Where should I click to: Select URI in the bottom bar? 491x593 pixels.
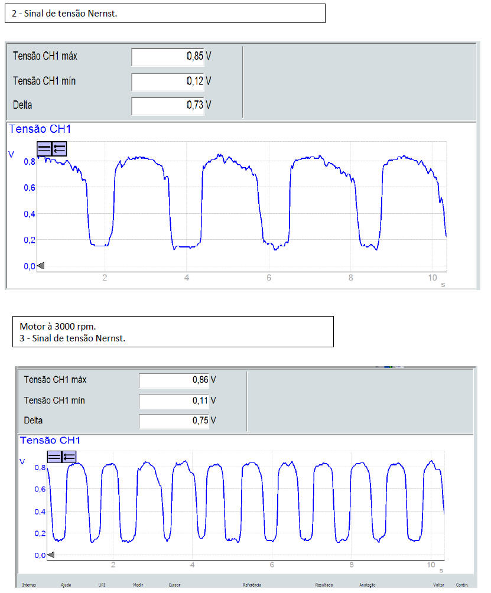coord(102,585)
